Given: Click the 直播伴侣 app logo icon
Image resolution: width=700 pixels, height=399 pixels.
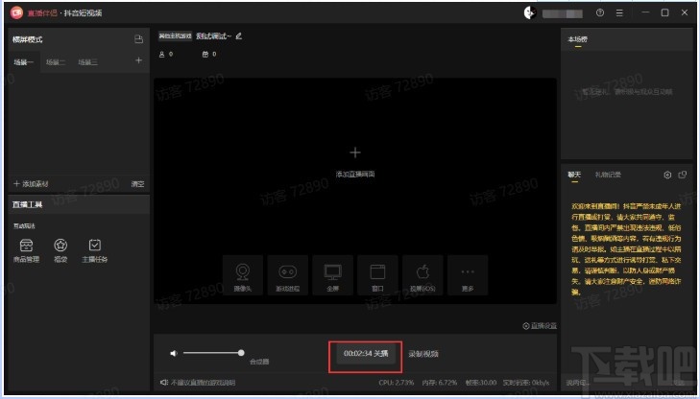Looking at the screenshot, I should coord(16,12).
